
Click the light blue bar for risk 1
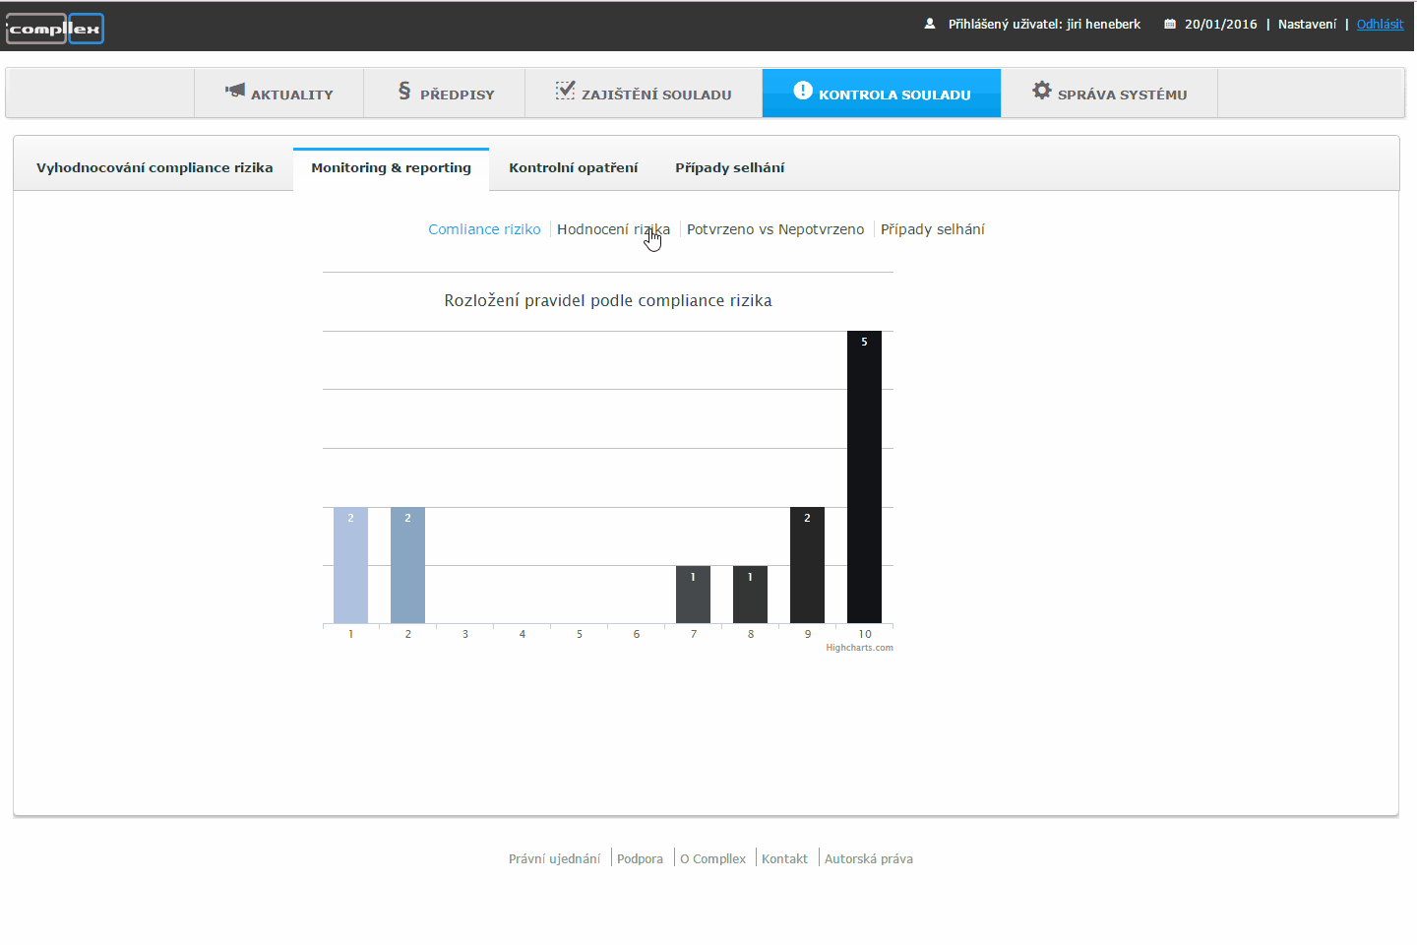[x=350, y=566]
